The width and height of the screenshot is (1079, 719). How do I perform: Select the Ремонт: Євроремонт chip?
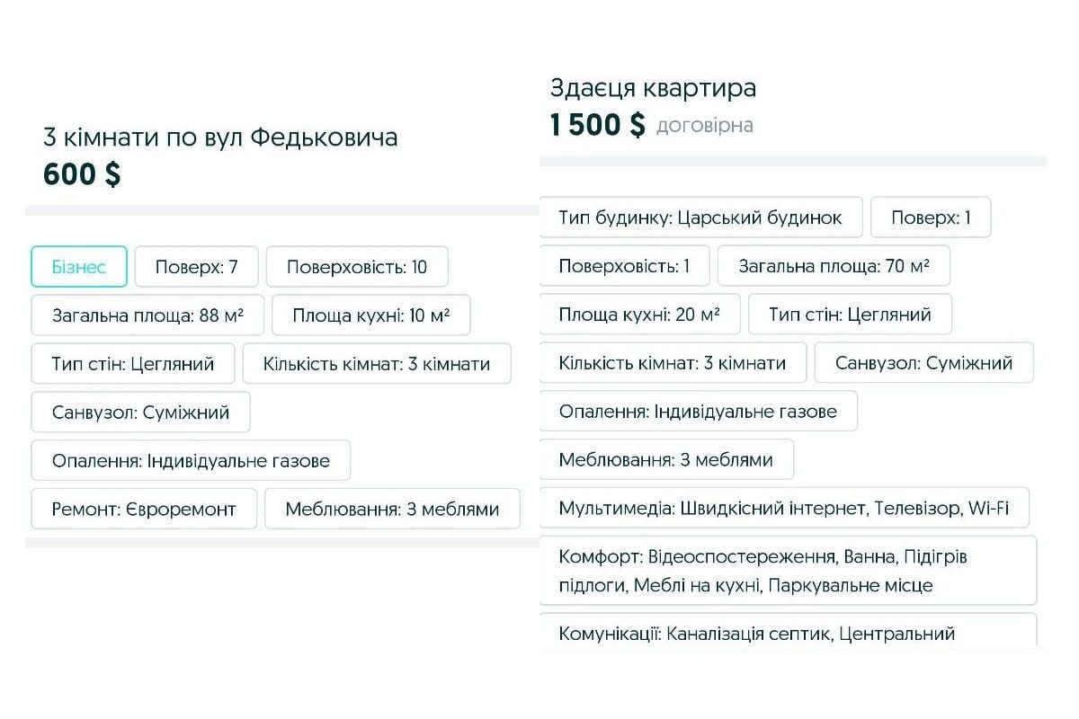tap(143, 508)
